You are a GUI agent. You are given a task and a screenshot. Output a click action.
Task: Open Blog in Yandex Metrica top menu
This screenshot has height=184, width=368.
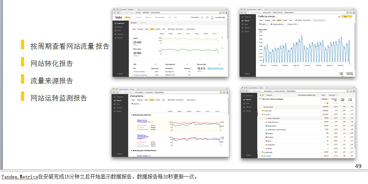point(176,17)
